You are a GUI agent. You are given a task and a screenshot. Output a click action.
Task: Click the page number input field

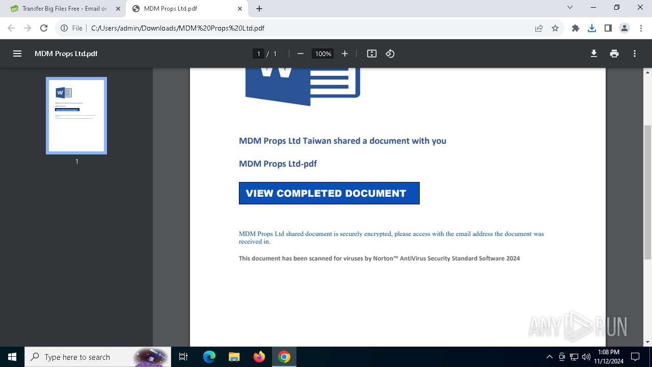pyautogui.click(x=258, y=54)
